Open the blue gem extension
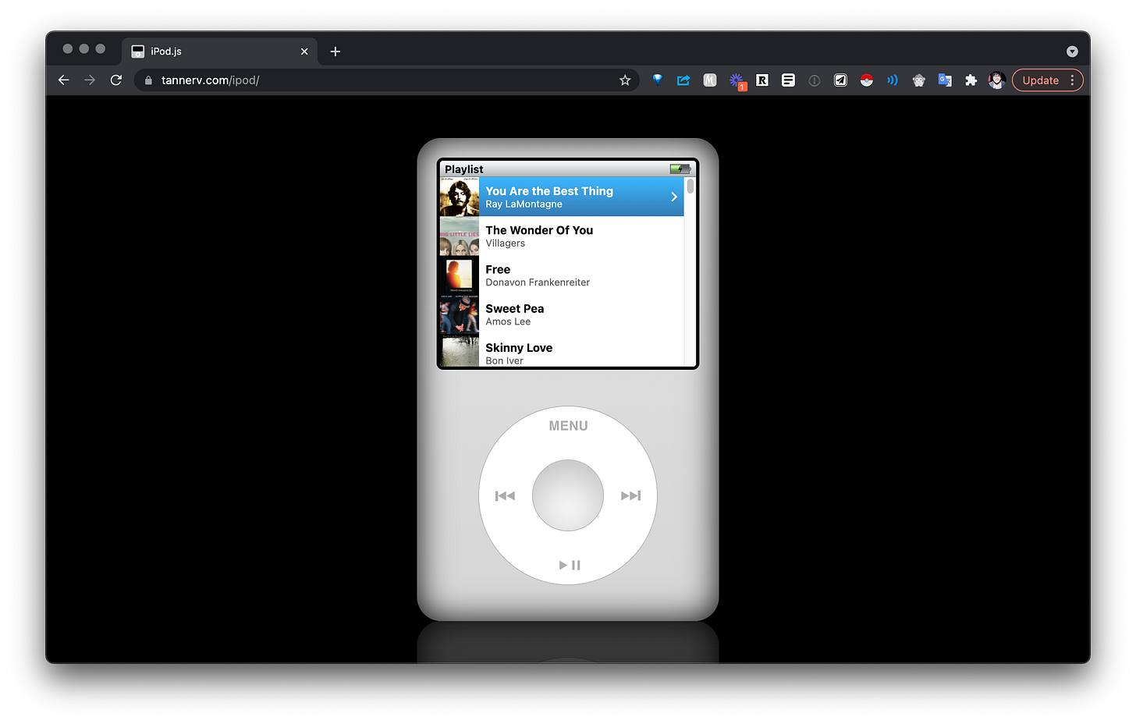This screenshot has height=724, width=1136. tap(658, 80)
